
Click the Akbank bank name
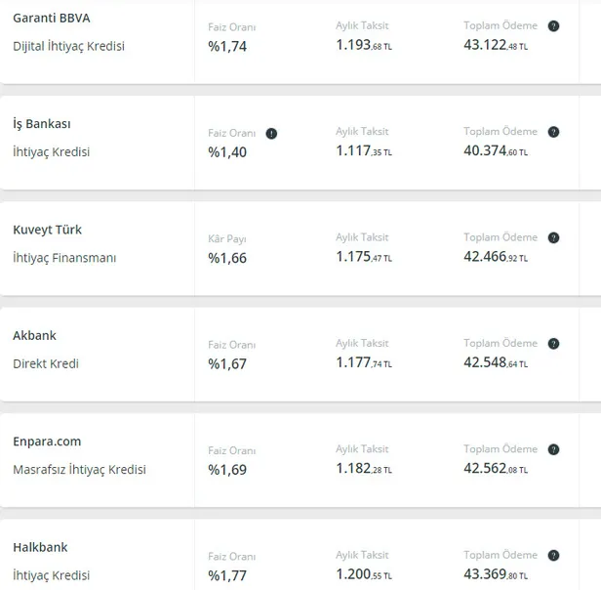pos(35,335)
